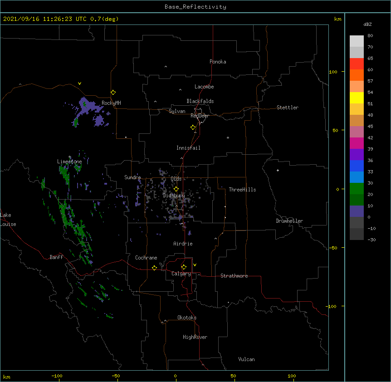Pick the light gray 70–80 dBZ legend swatch
391x382 pixels.
pos(357,41)
